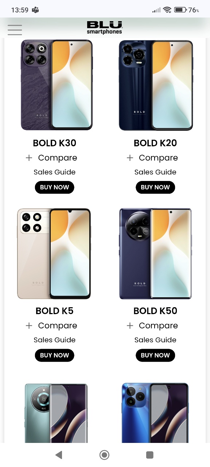Open the Sales Guide for BOLD K50
The width and height of the screenshot is (210, 467).
pos(155,340)
